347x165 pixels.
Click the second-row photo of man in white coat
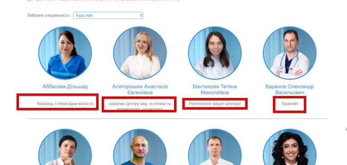coord(215,147)
